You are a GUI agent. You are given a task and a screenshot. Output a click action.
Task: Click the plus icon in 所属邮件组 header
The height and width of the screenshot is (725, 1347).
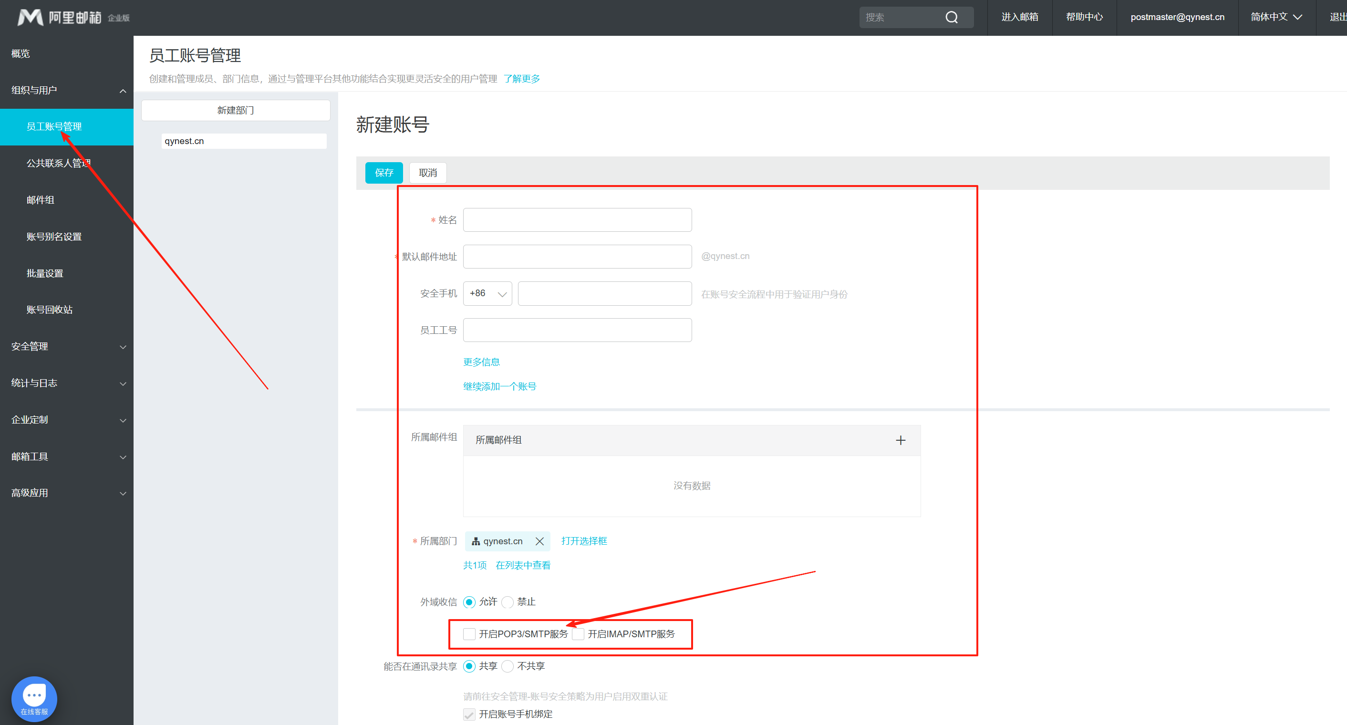pyautogui.click(x=900, y=440)
